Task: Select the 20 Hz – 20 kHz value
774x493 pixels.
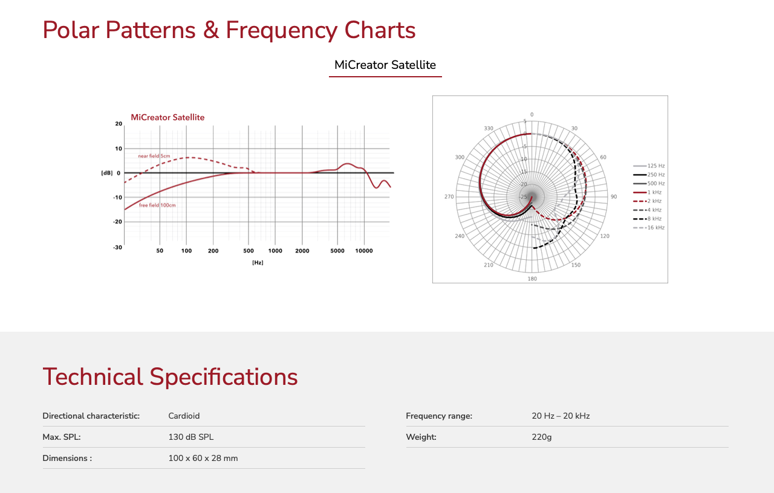Action: coord(561,416)
